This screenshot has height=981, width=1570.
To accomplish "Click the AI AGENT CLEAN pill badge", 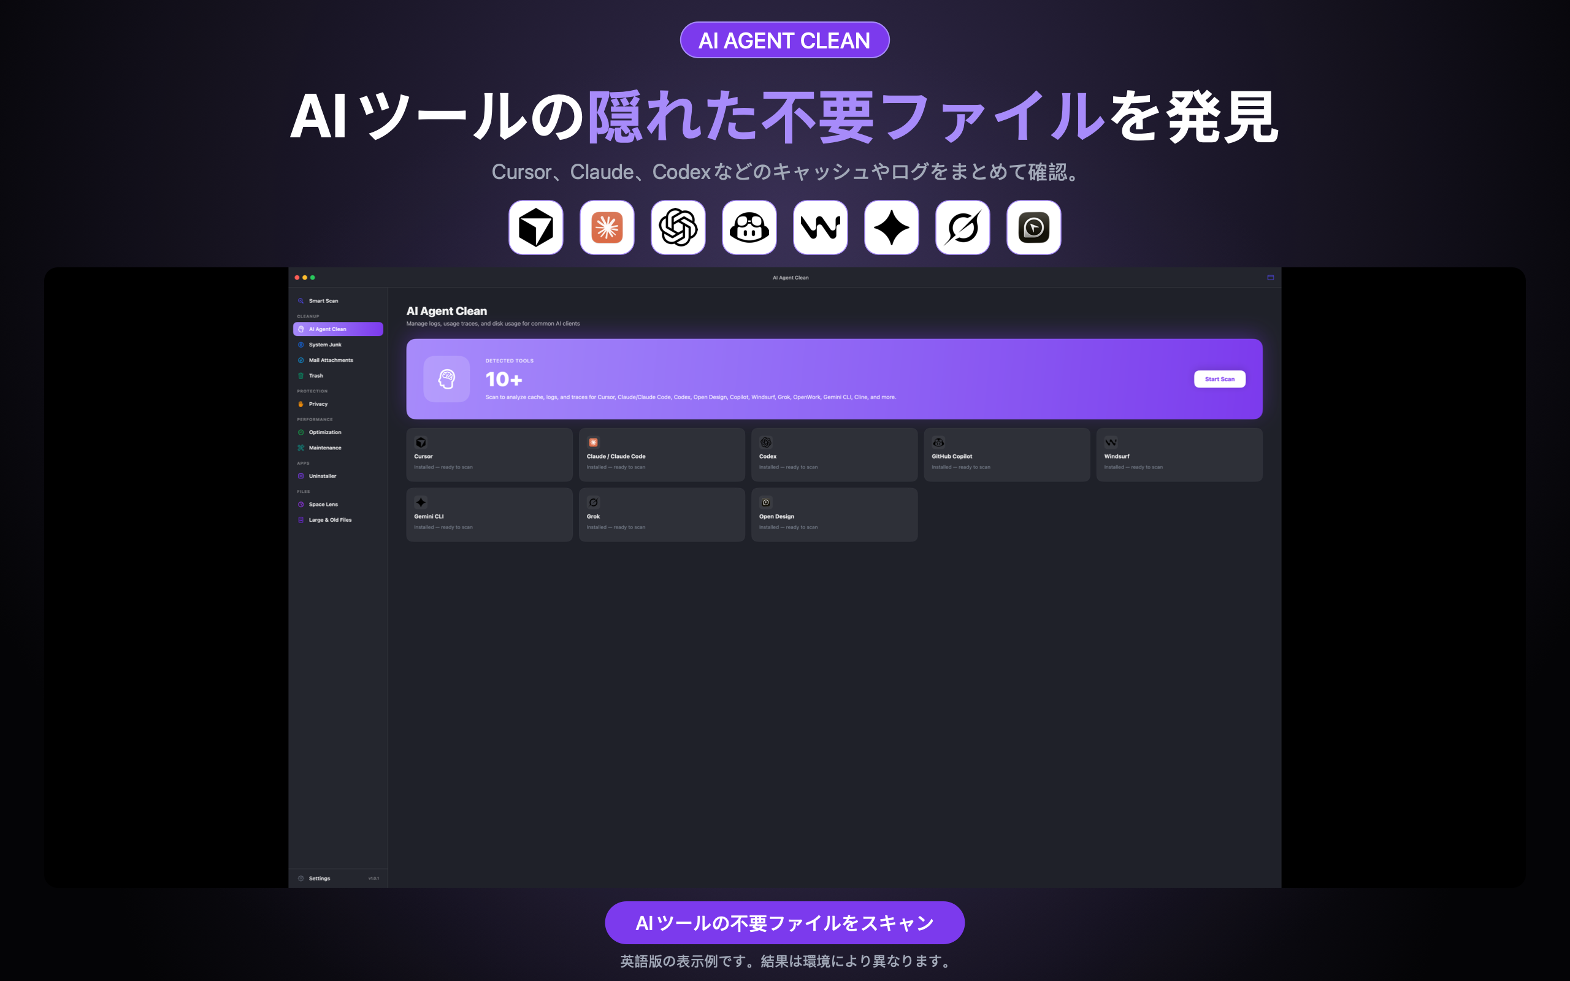I will coord(784,40).
